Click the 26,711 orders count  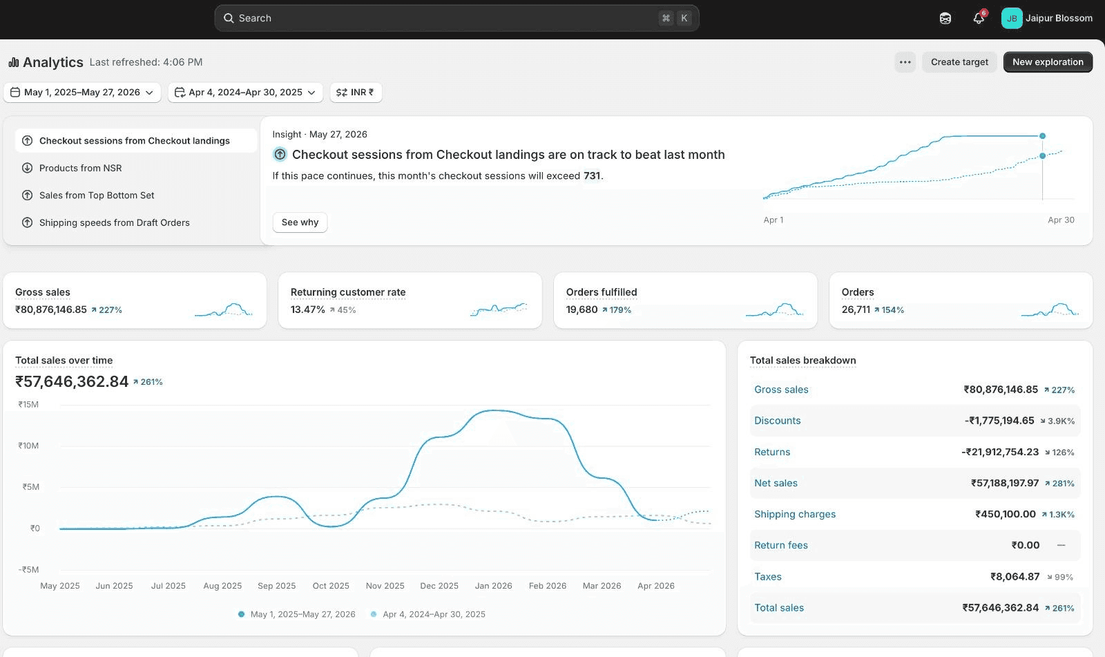click(856, 310)
